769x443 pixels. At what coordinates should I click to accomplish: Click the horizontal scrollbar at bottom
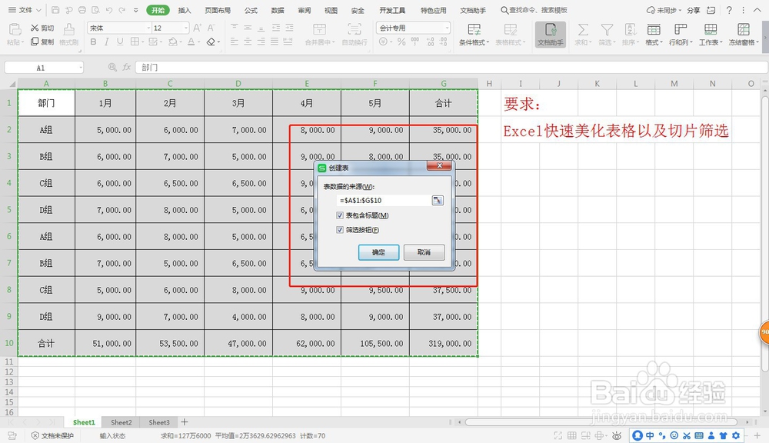tap(601, 422)
